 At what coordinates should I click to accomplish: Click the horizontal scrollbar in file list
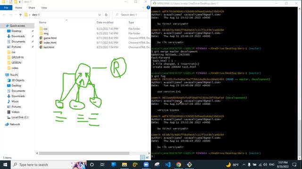click(84, 154)
